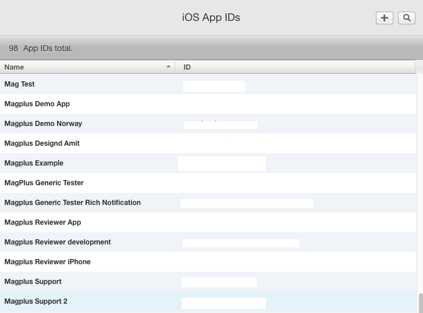
Task: Sort by the Name column header
Action: (x=87, y=67)
